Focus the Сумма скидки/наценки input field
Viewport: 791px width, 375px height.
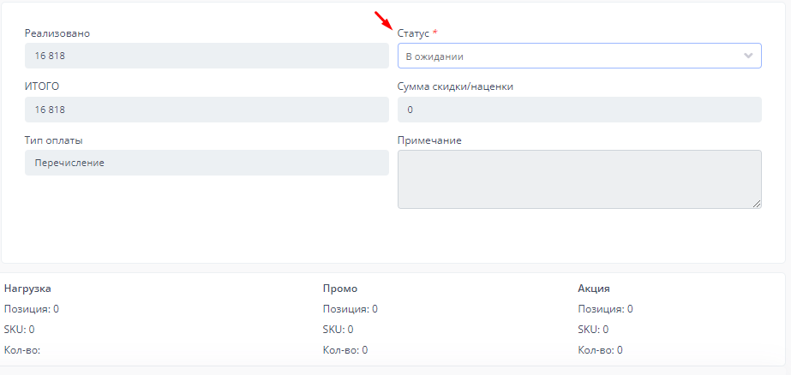(579, 110)
